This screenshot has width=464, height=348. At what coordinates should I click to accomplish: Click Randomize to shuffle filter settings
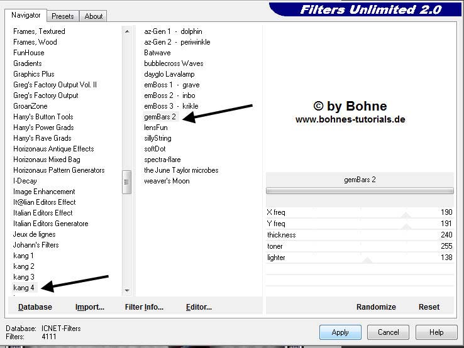coord(376,307)
